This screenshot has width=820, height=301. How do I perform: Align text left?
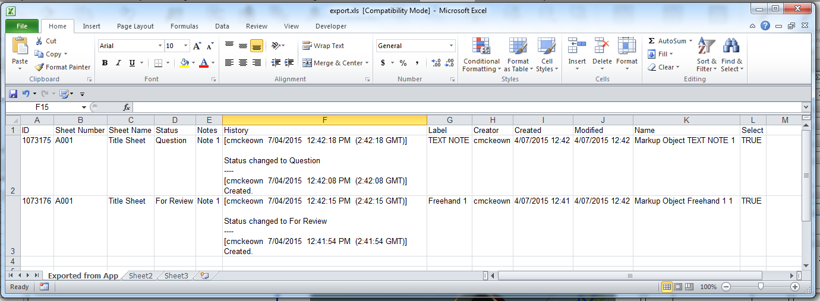(x=229, y=63)
